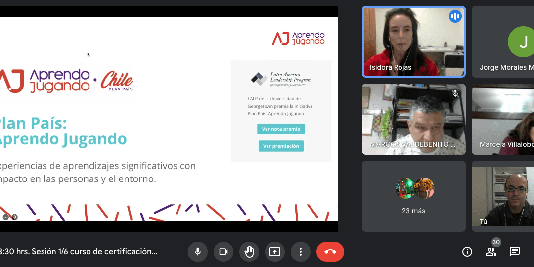
Task: Click the avatar photos in the '23 más' tile
Action: coord(414,188)
